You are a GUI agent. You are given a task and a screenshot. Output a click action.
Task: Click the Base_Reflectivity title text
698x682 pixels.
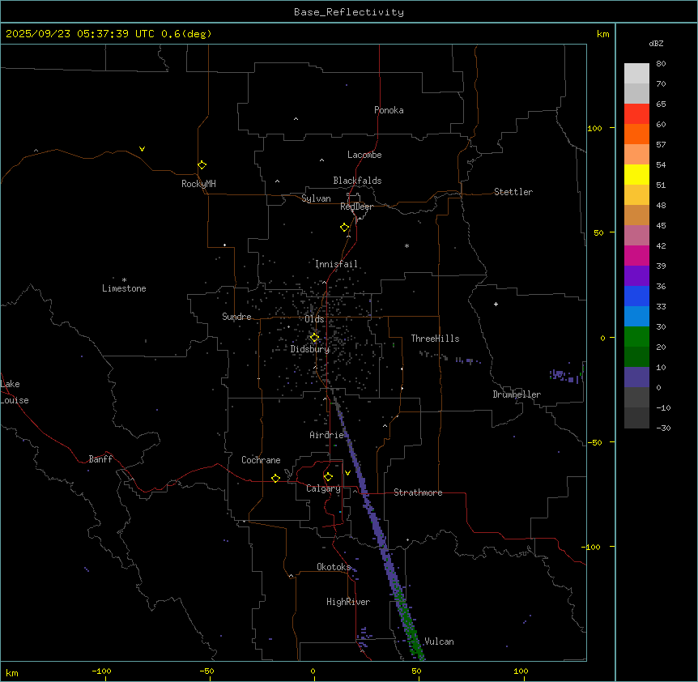pyautogui.click(x=348, y=12)
